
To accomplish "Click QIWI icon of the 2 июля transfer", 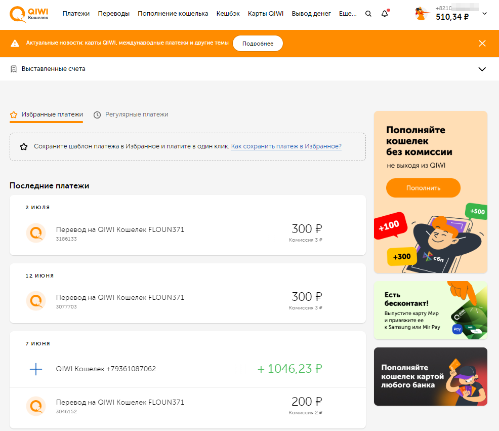I will pyautogui.click(x=36, y=233).
